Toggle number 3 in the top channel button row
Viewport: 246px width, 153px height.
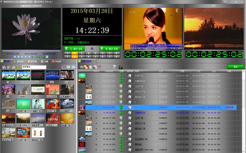(x=82, y=53)
